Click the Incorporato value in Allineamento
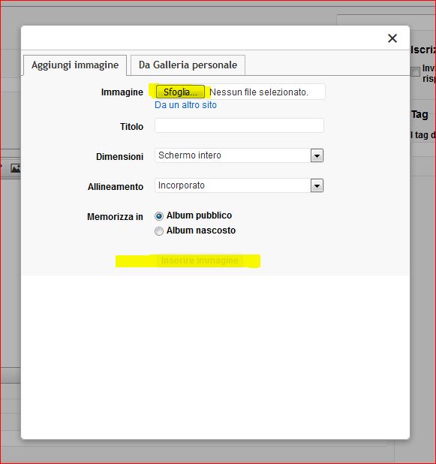 coord(182,185)
